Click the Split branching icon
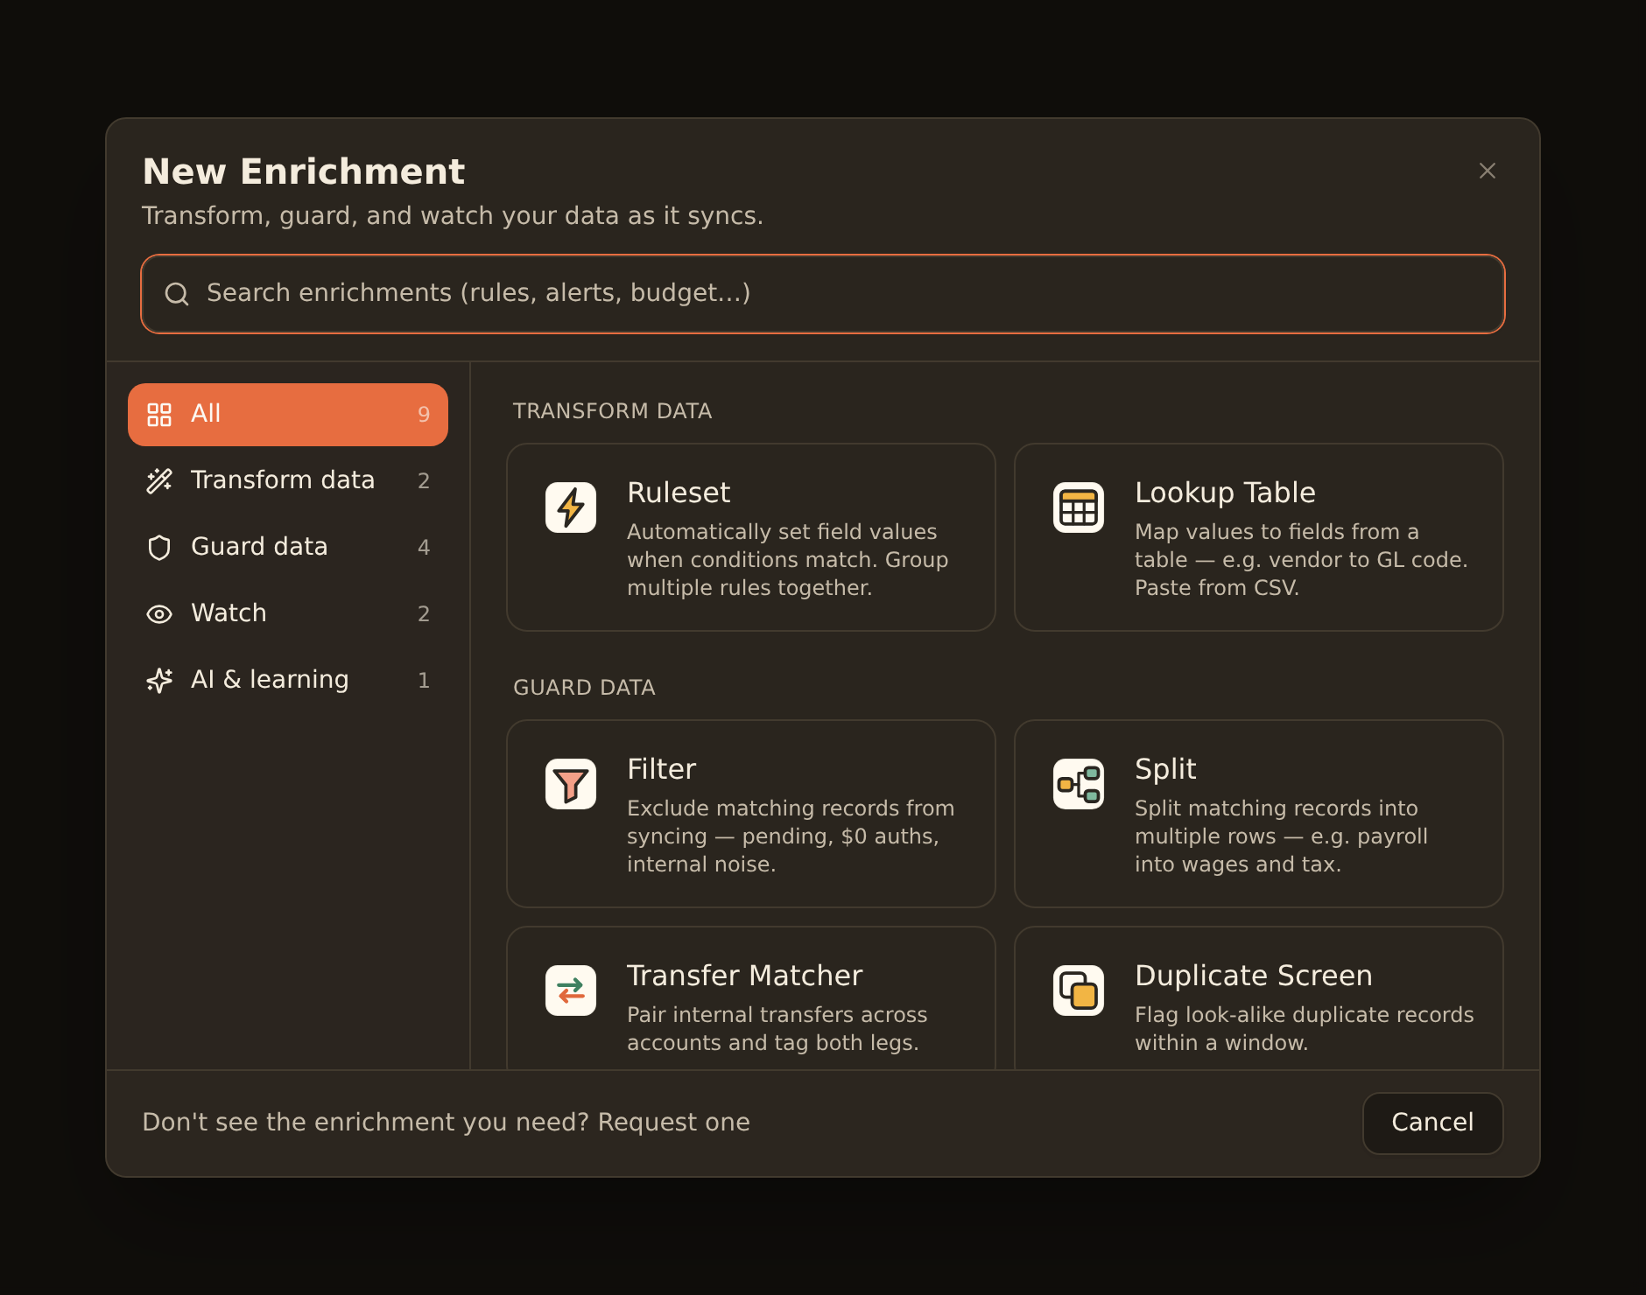Screen dimensions: 1646x1295 pos(1079,784)
